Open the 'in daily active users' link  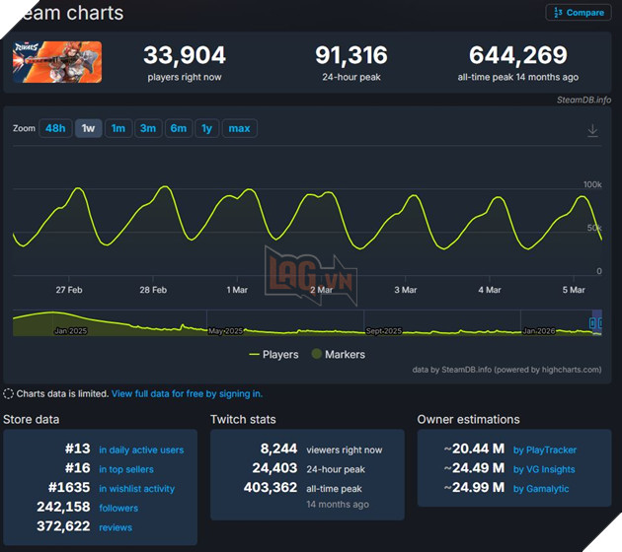[140, 450]
